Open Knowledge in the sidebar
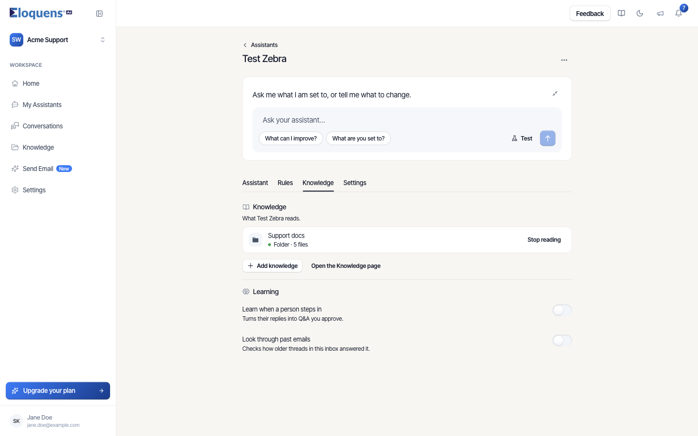This screenshot has width=698, height=436. [58, 147]
